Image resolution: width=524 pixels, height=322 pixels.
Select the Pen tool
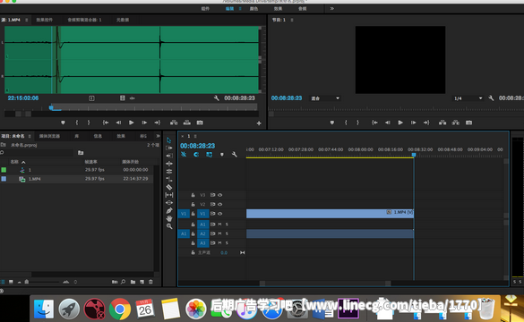[169, 210]
